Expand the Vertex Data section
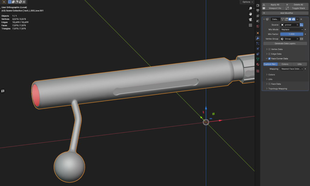Viewport: 310px width, 186px height. (267, 49)
